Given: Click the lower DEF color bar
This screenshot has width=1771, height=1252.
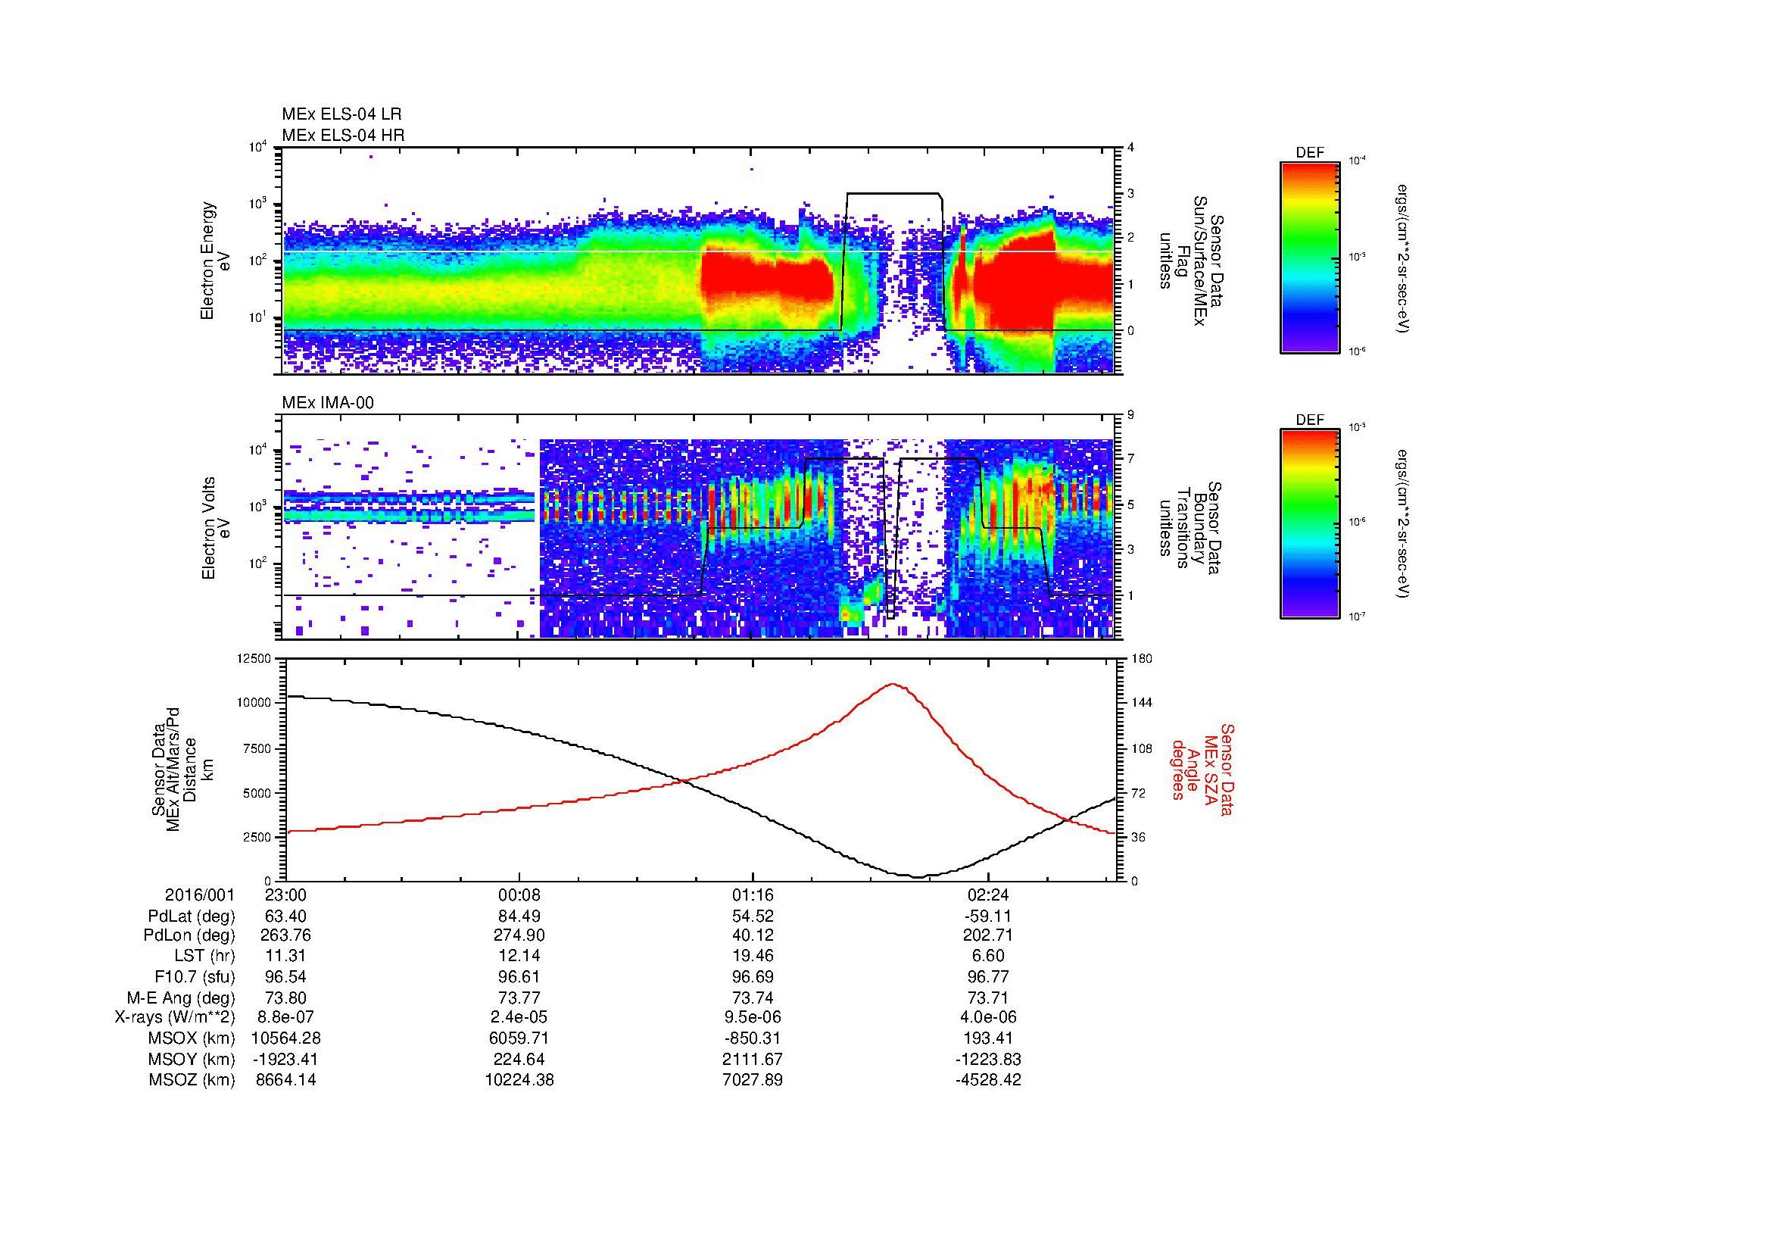Looking at the screenshot, I should click(x=1310, y=524).
